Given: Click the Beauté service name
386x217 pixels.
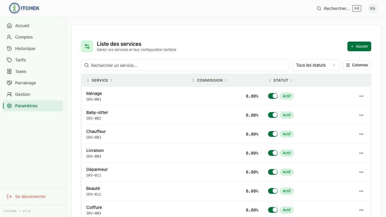Looking at the screenshot, I should [93, 188].
